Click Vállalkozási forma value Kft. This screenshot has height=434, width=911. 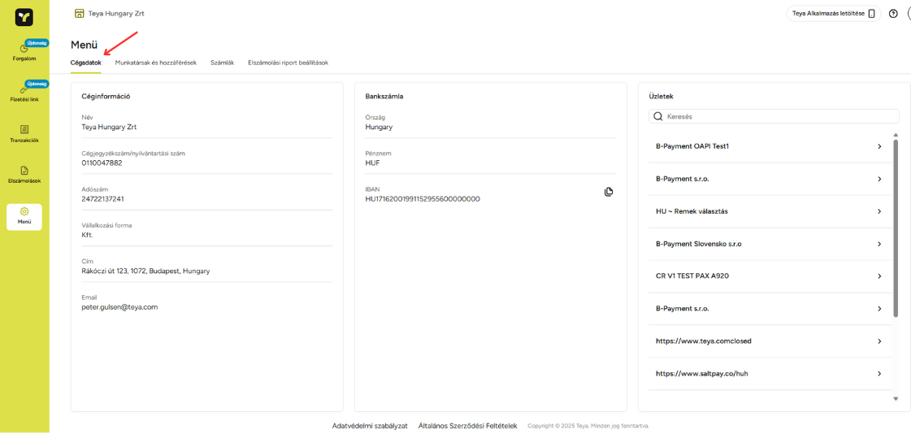[x=87, y=235]
